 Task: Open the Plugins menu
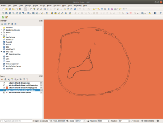tap(35, 6)
